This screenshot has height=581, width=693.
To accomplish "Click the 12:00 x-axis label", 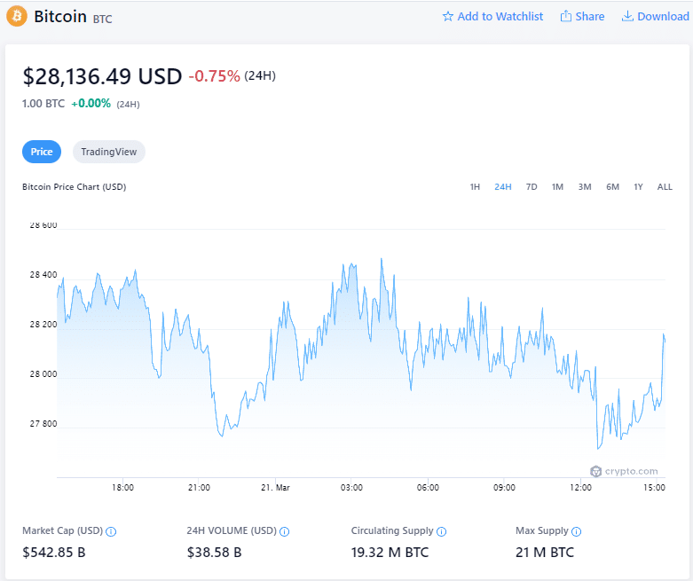I will click(x=580, y=487).
